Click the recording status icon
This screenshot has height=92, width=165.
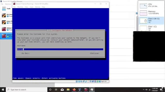pyautogui.click(x=93, y=81)
